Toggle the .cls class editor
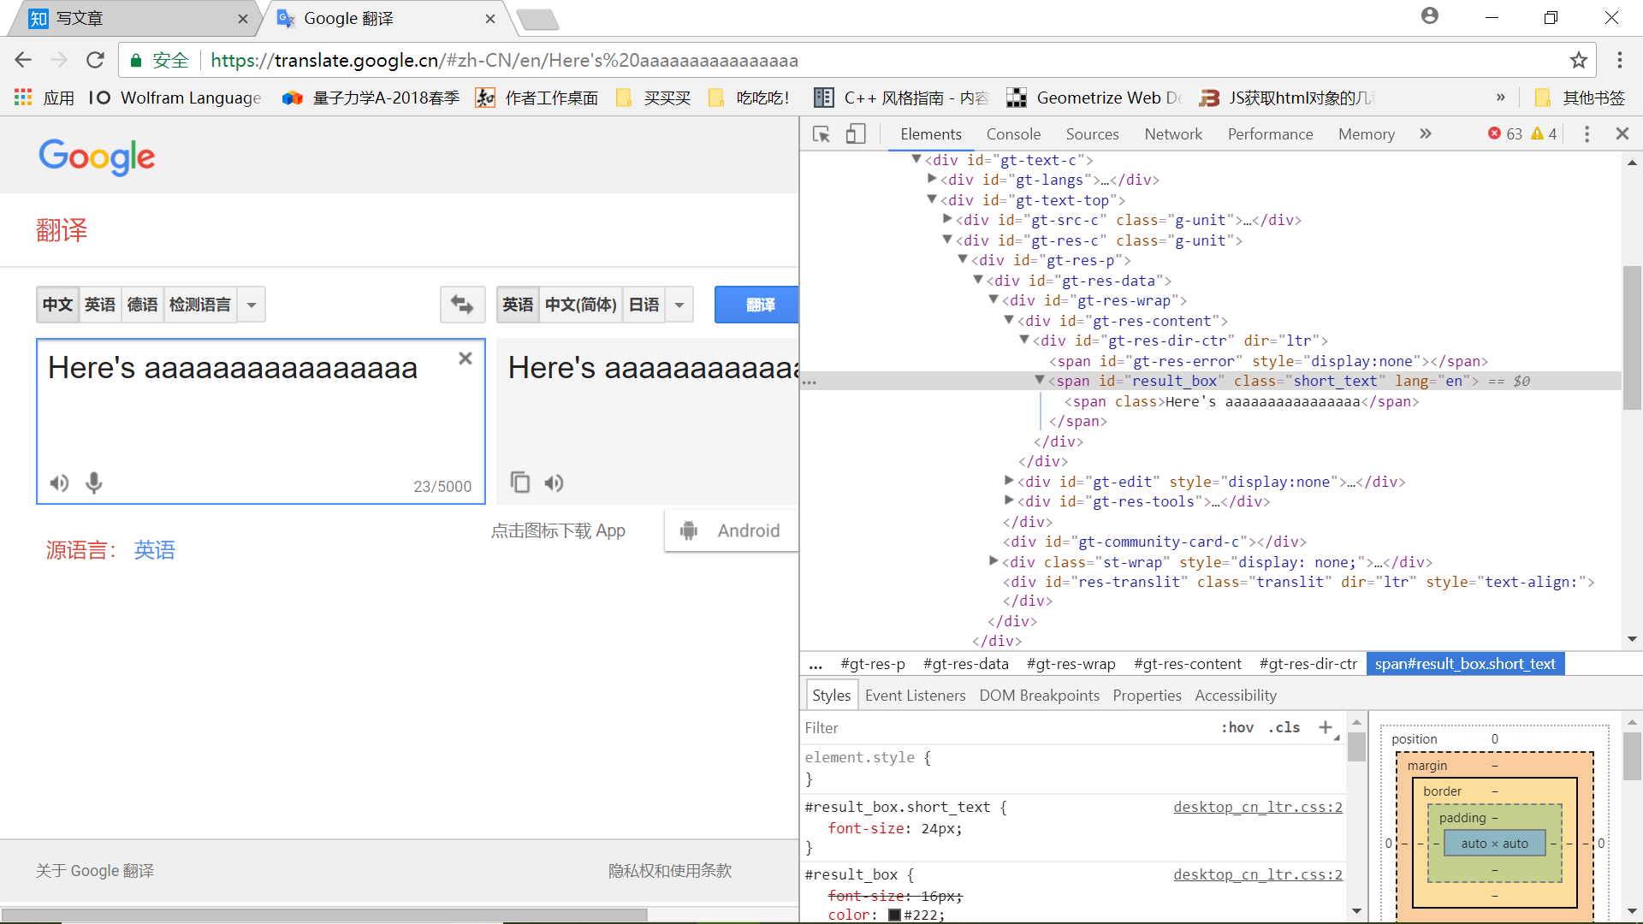The height and width of the screenshot is (924, 1643). (x=1284, y=727)
